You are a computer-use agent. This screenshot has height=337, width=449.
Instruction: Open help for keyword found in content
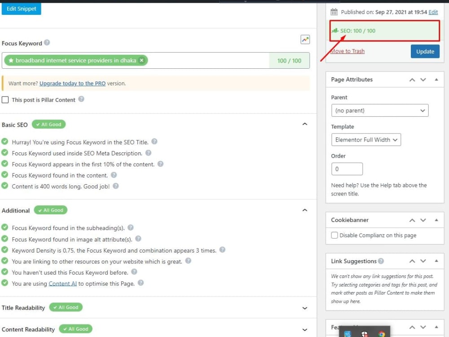114,175
